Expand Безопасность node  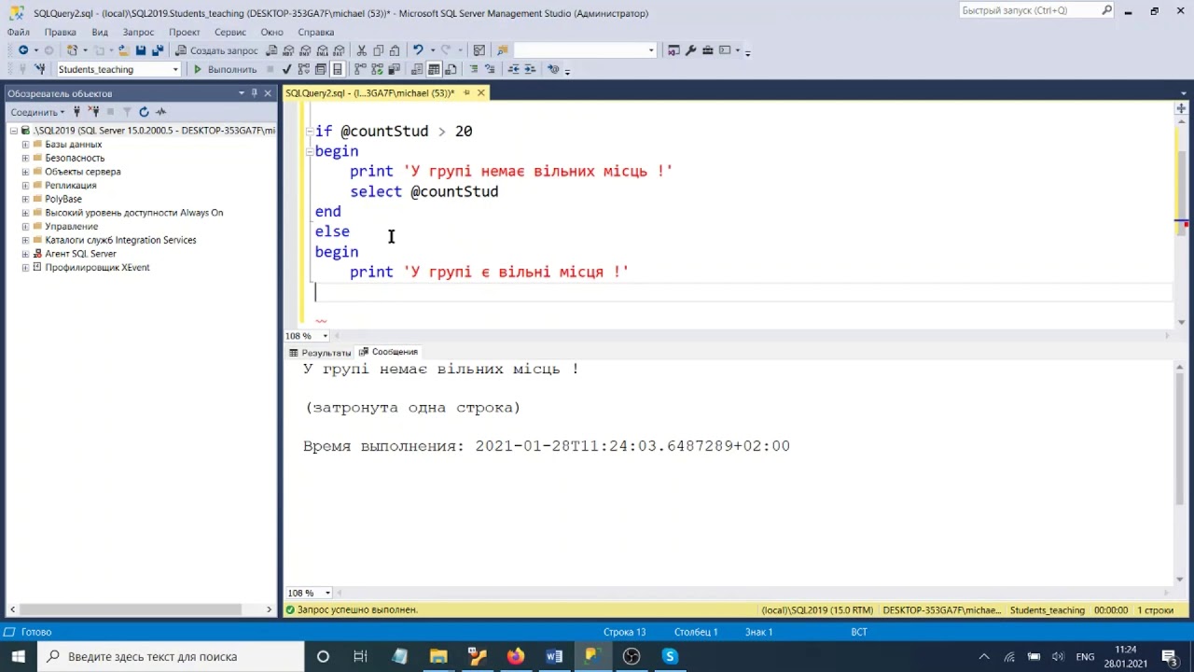(x=25, y=158)
